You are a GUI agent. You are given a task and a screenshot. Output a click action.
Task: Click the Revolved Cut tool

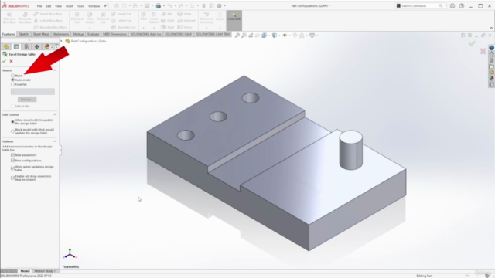tap(103, 18)
